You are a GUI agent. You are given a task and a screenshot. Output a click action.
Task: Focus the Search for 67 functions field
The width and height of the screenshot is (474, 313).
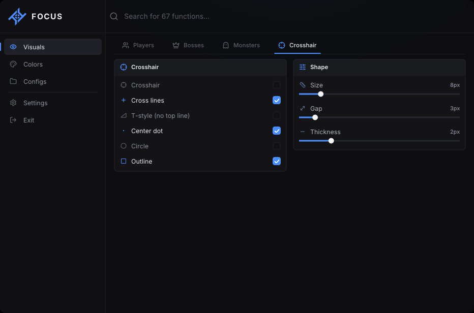[x=289, y=16]
